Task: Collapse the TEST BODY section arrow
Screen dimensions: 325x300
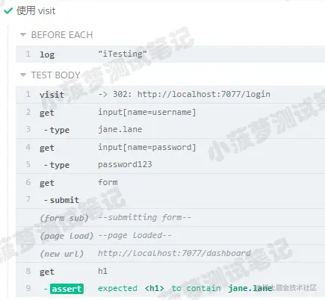Action: point(23,75)
